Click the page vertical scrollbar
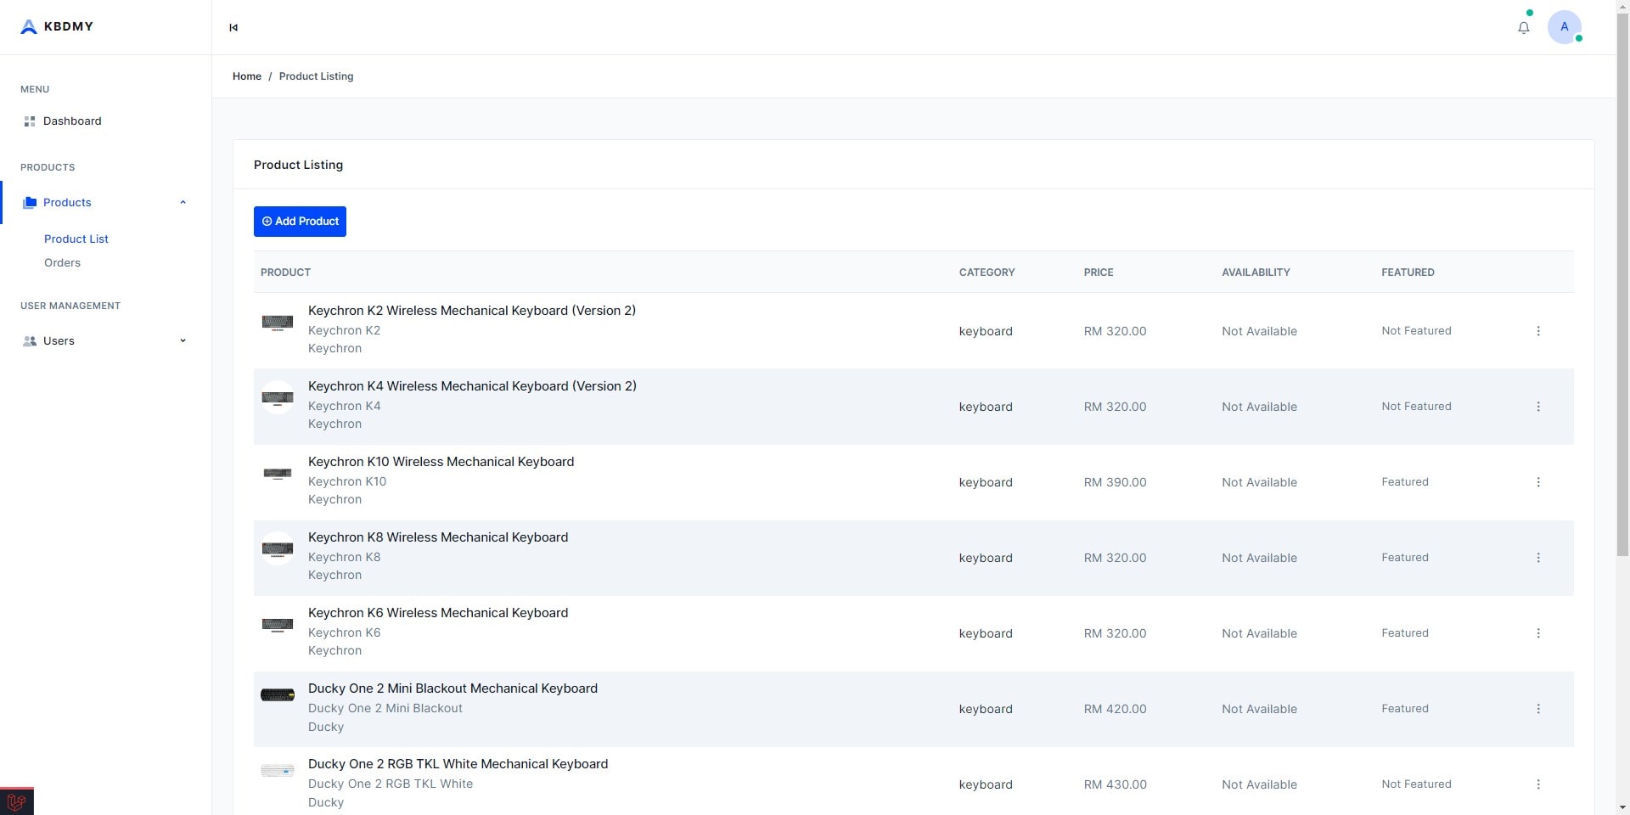The height and width of the screenshot is (815, 1630). (1622, 284)
